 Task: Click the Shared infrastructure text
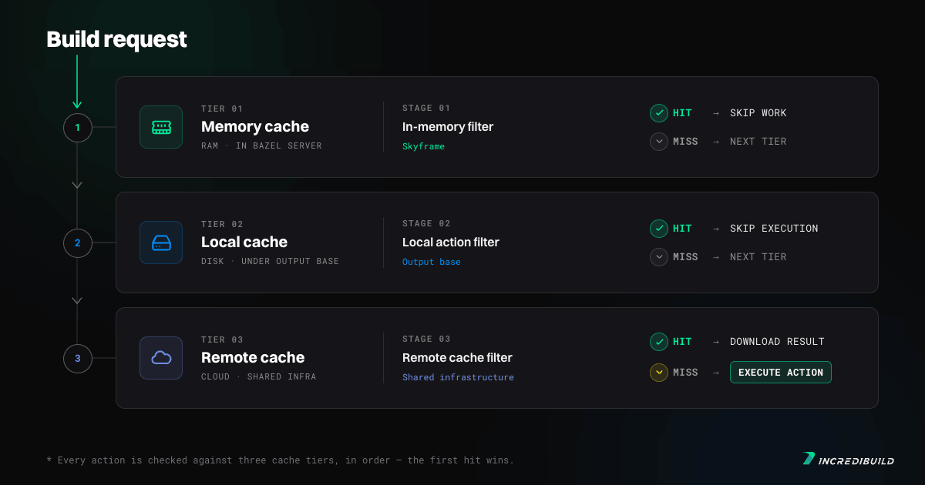458,377
